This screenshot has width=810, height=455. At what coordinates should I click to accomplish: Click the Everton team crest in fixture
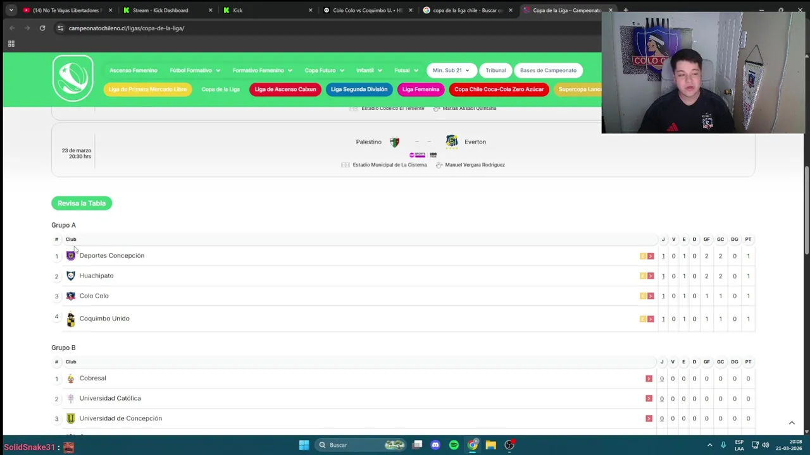451,142
